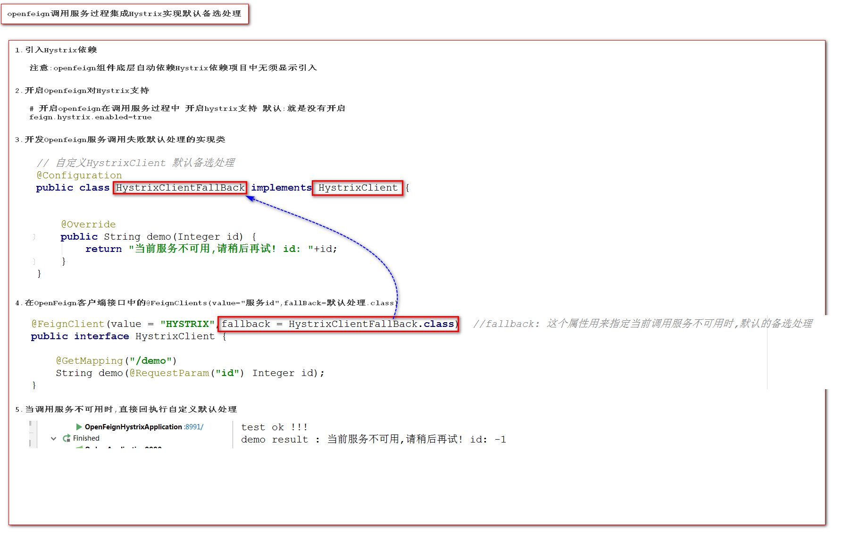
Task: Click the implements keyword
Action: [x=281, y=188]
